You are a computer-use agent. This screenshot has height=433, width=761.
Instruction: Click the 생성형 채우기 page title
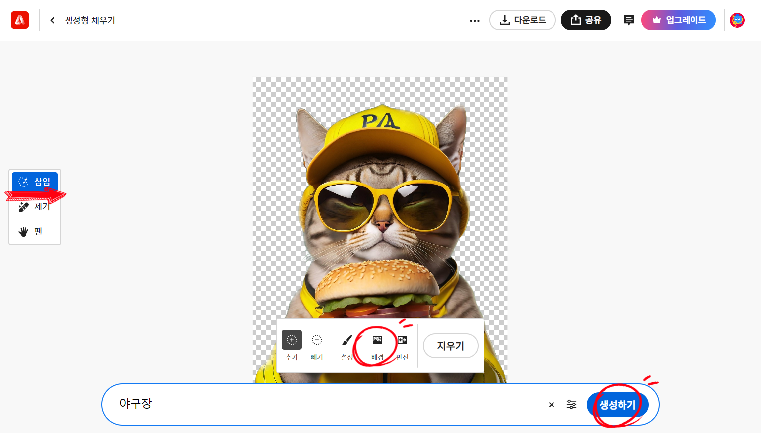pos(90,20)
